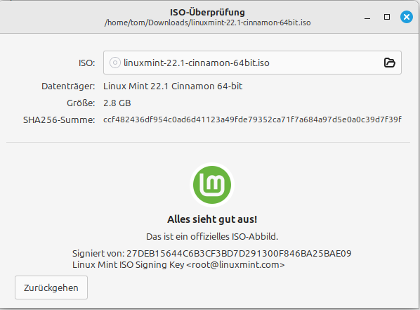Click the root@linuxmint.com signing key text
The image size is (420, 310).
[178, 265]
